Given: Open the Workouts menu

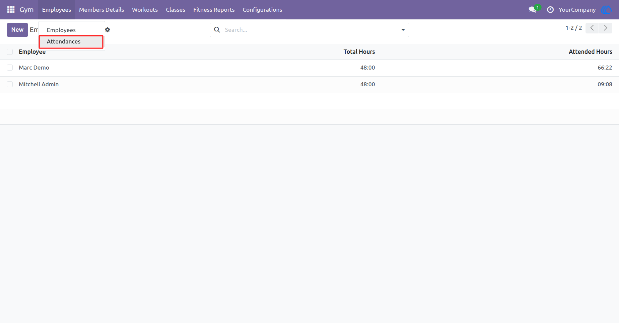Looking at the screenshot, I should [145, 10].
